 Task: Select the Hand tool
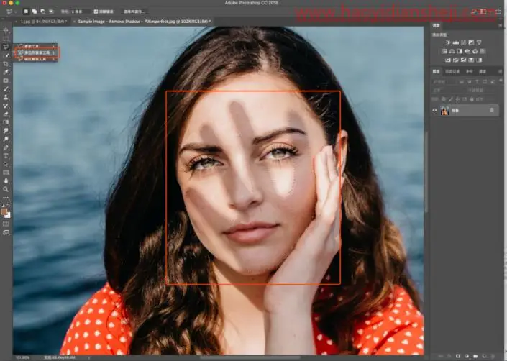pos(6,181)
